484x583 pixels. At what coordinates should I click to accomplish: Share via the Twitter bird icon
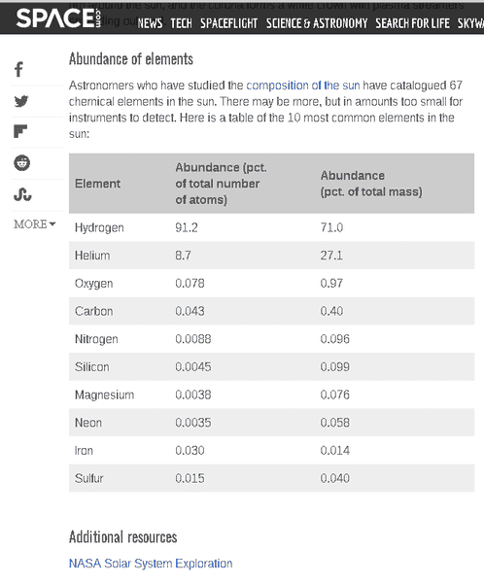(x=21, y=101)
